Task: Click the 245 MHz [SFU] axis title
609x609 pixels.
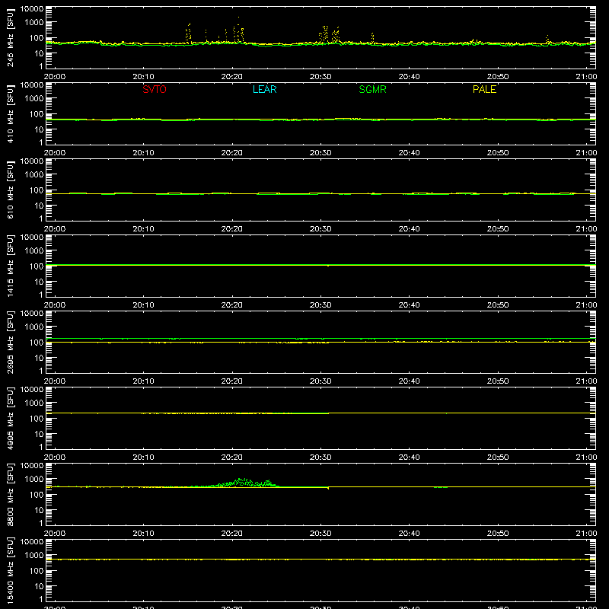Action: click(x=10, y=37)
